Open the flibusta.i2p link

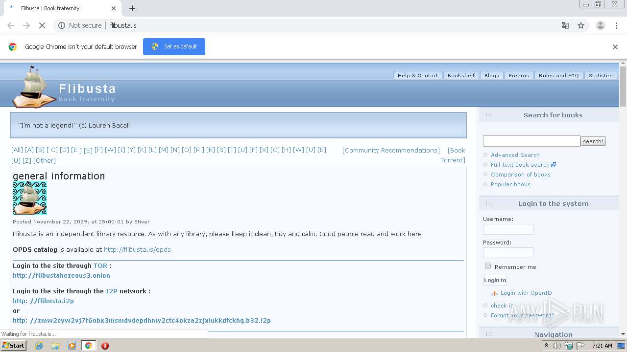(x=43, y=301)
